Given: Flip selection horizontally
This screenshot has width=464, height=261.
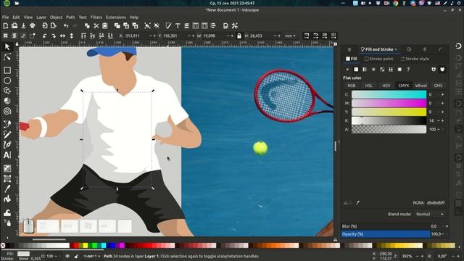Looking at the screenshot, I should [63, 36].
